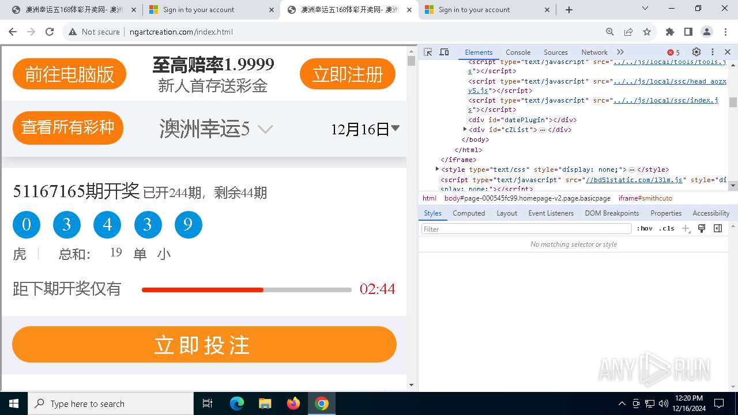This screenshot has height=415, width=738.
Task: Add a new style rule with the plus icon
Action: point(686,228)
